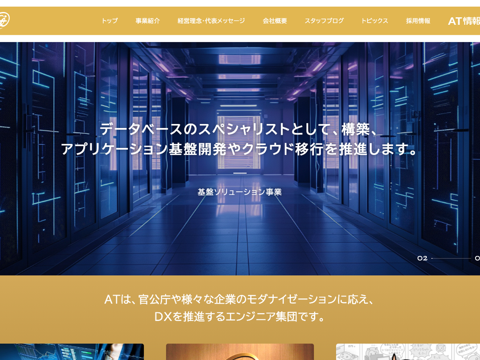The width and height of the screenshot is (480, 360).
Task: Select the 02 slide number indicator
Action: (x=422, y=258)
